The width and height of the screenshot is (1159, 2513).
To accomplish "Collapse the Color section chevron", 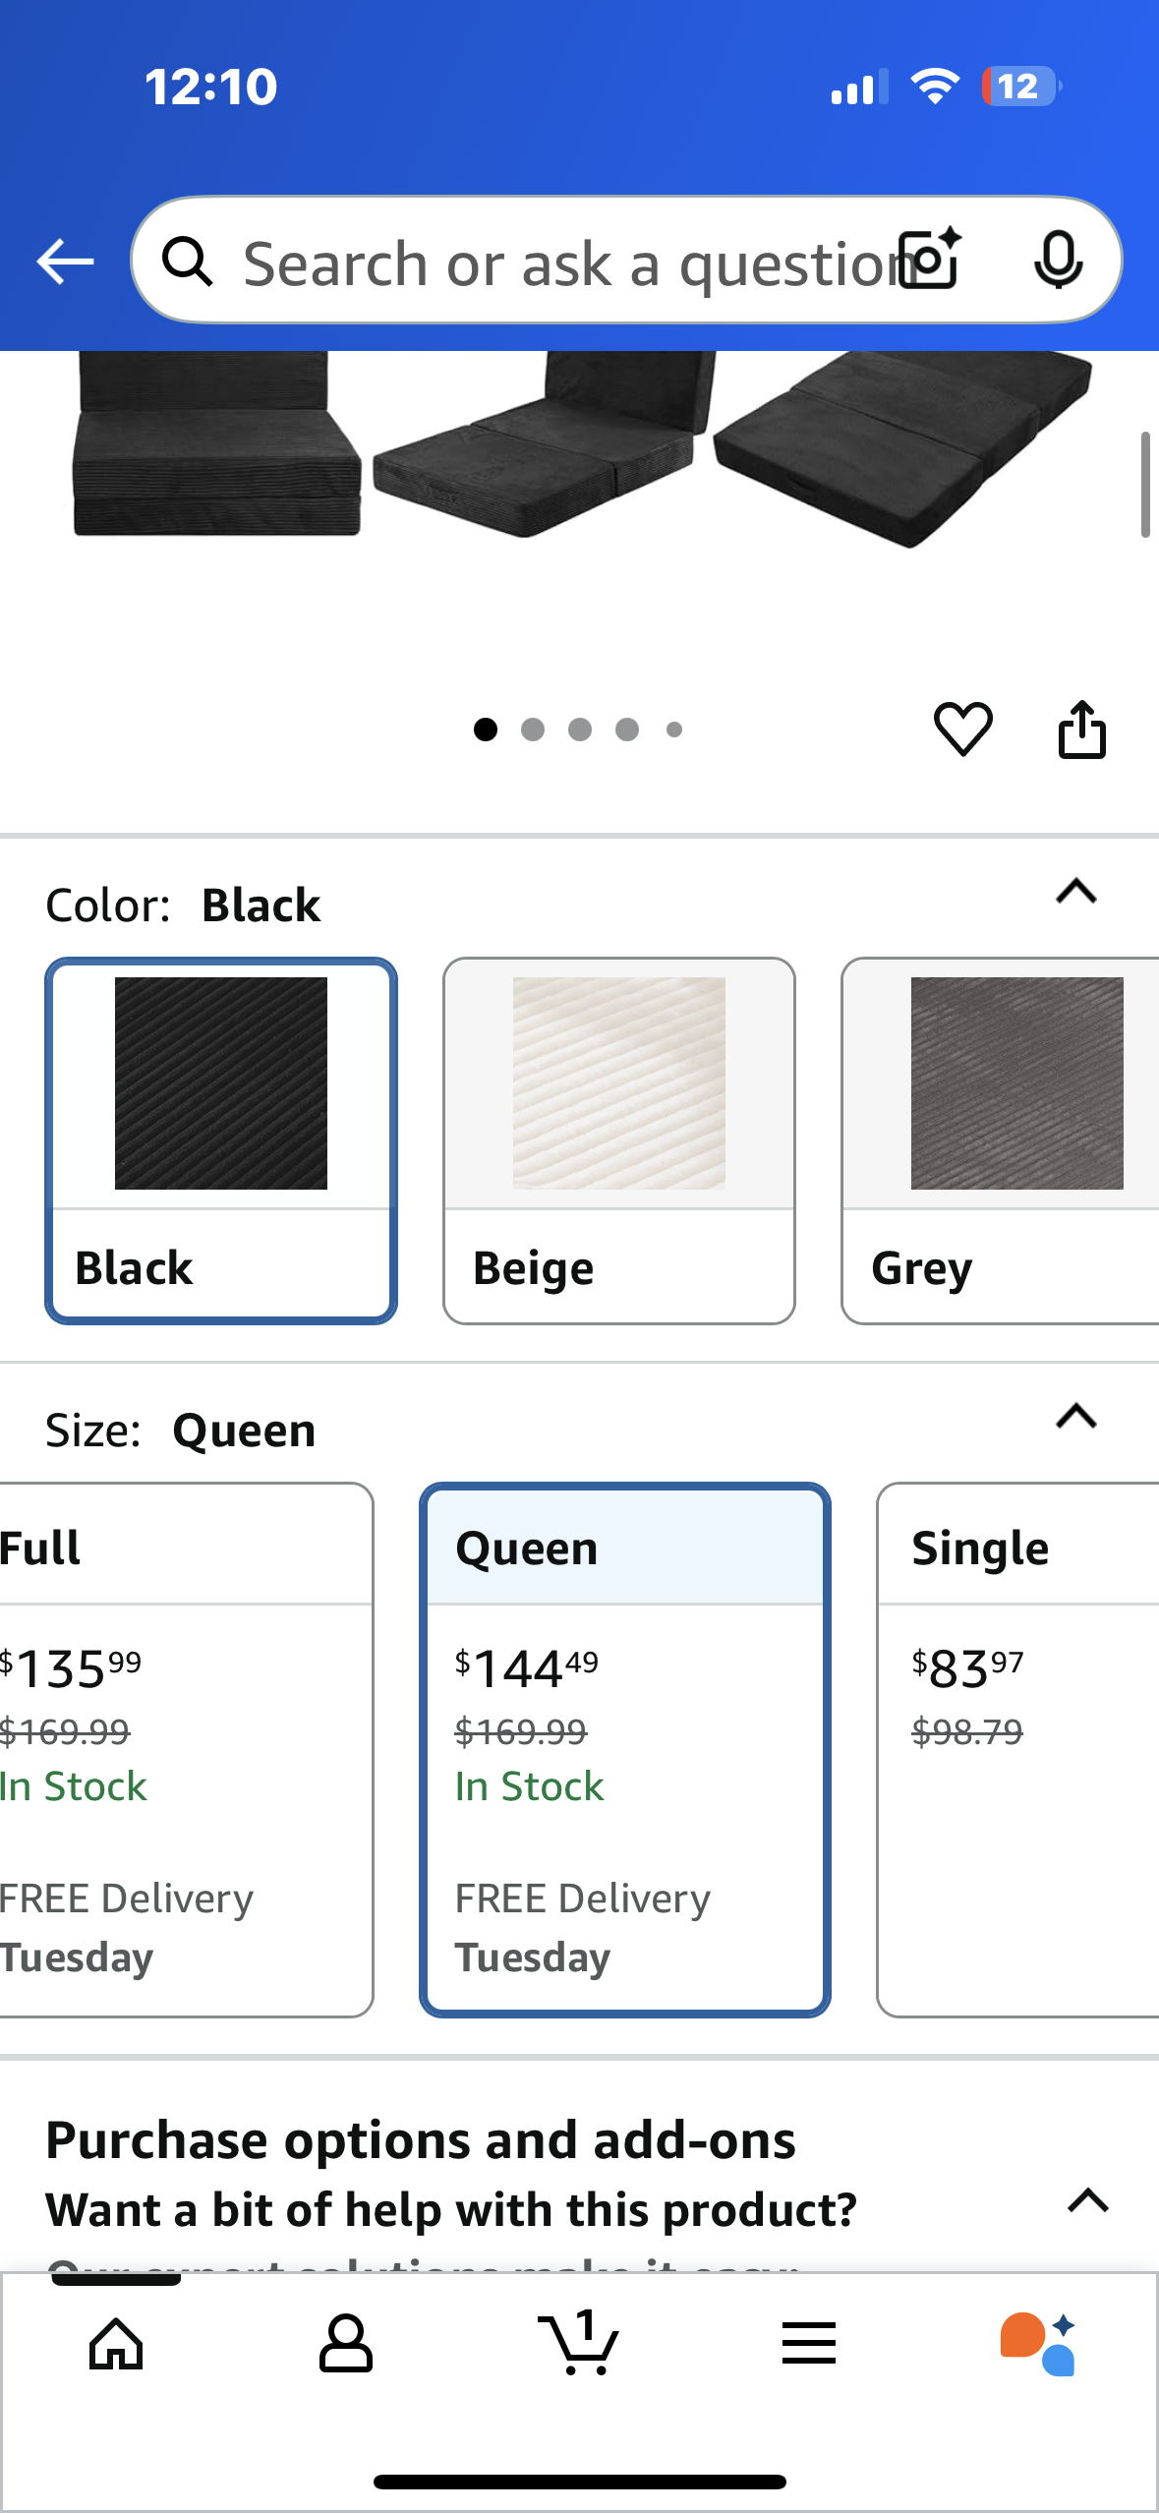I will tap(1076, 892).
